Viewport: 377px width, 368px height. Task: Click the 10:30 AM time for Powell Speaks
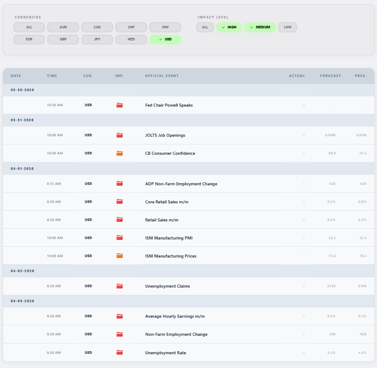tap(55, 105)
